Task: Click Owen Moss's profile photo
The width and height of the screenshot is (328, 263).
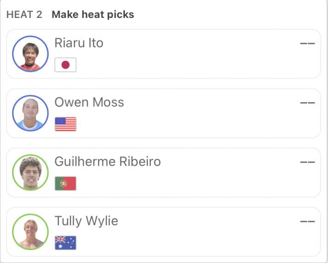Action: pos(30,113)
